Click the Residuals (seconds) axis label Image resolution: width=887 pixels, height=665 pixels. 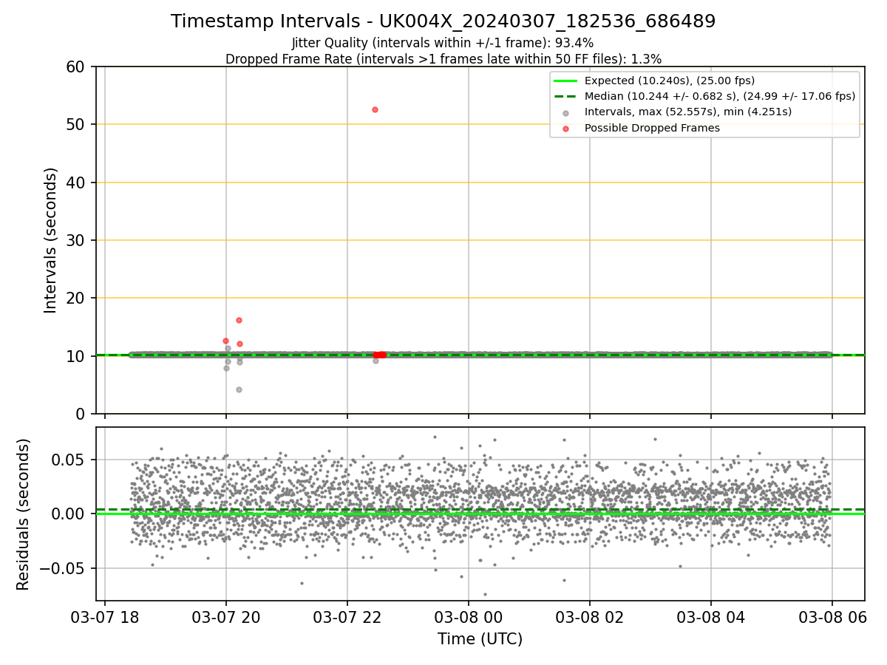click(24, 514)
